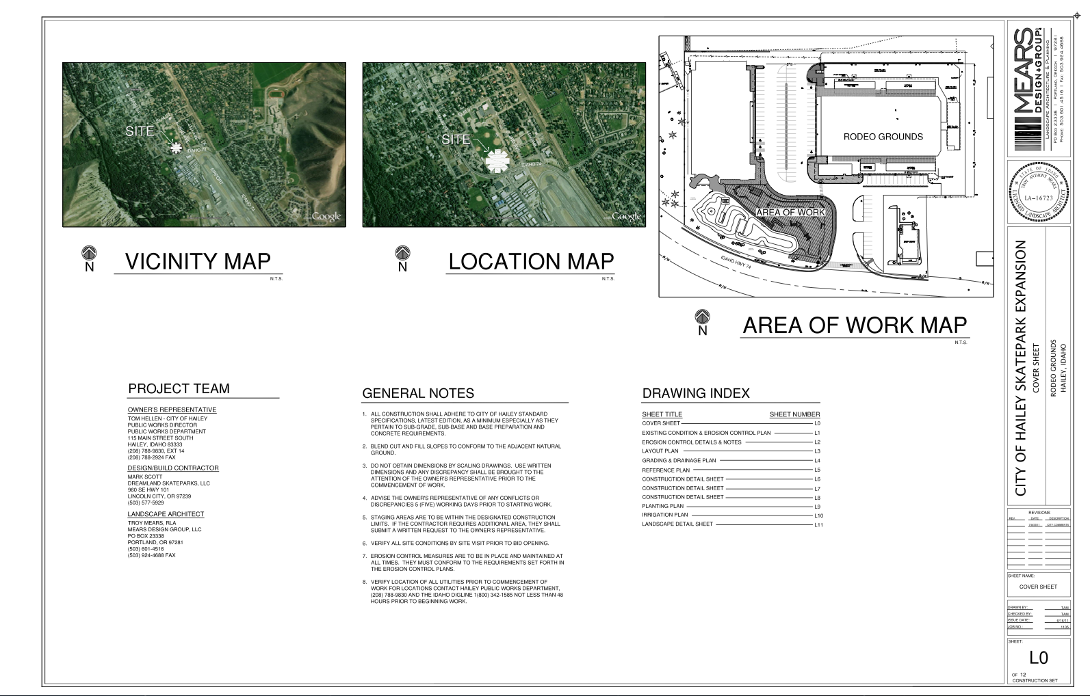Image resolution: width=1090 pixels, height=696 pixels.
Task: Click the SHEET TITLE column header
Action: 662,414
